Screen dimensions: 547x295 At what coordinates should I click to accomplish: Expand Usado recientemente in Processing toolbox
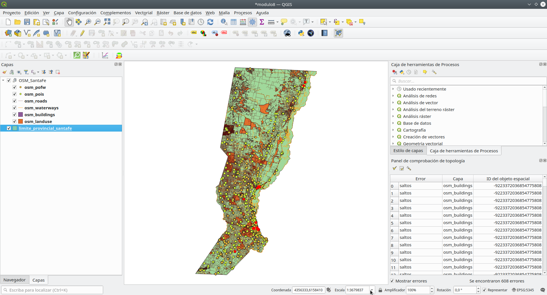coord(393,89)
